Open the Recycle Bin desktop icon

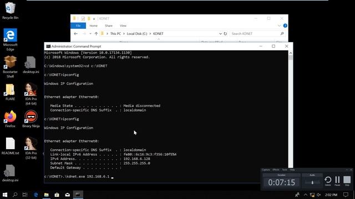point(10,11)
